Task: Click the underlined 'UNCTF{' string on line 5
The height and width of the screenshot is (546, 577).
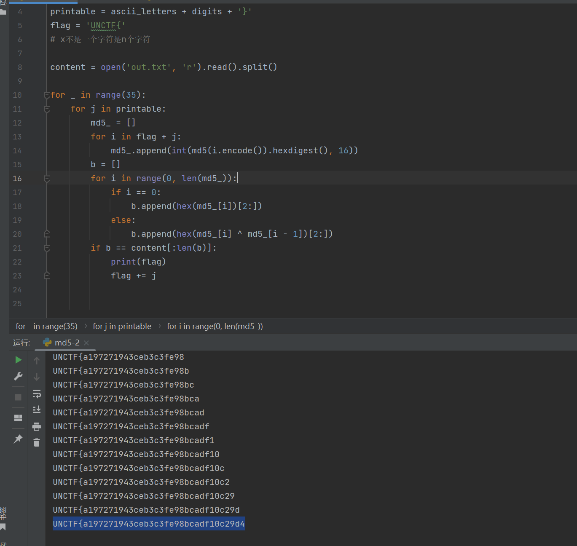Action: tap(106, 26)
